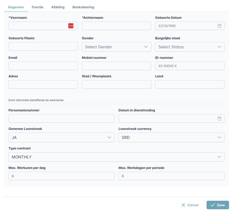Focus the Personeelsnummer input field
The height and width of the screenshot is (213, 233).
click(x=61, y=118)
